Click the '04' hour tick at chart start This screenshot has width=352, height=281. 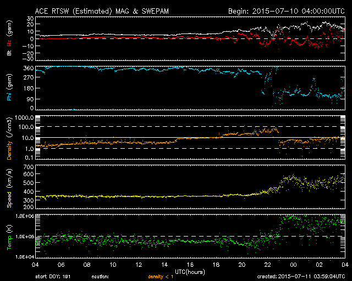click(35, 265)
